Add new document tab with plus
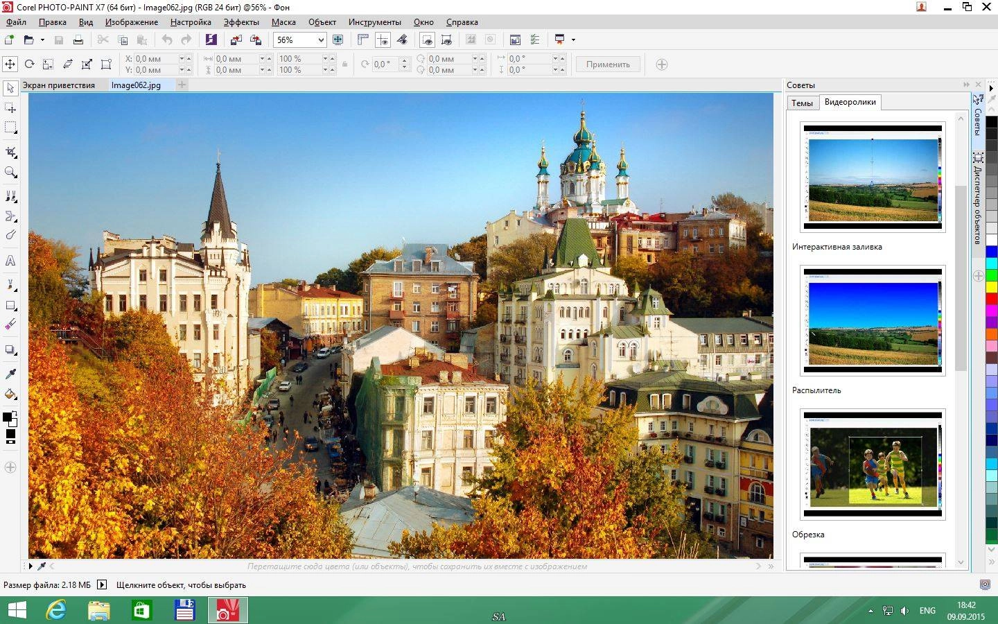This screenshot has width=998, height=624. (182, 85)
